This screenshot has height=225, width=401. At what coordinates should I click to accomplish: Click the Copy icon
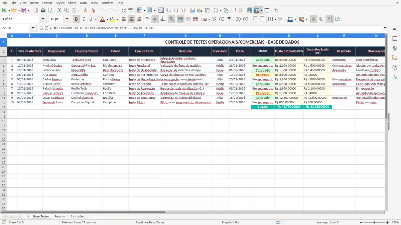(x=67, y=10)
